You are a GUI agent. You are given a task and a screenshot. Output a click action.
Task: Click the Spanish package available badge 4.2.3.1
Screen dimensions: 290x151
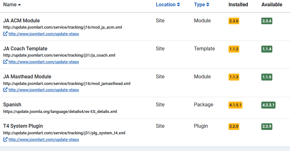click(269, 105)
